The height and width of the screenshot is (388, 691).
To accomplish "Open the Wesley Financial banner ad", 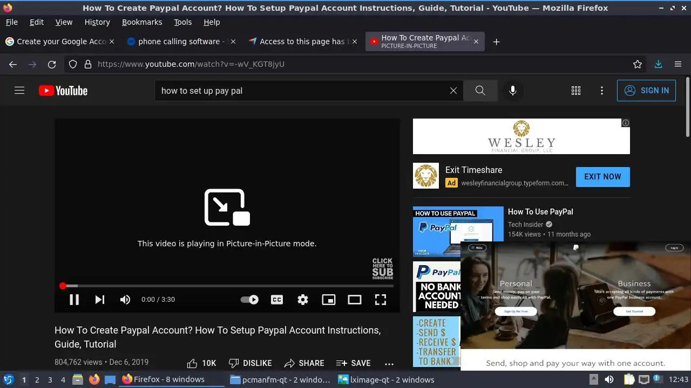I will tap(521, 136).
